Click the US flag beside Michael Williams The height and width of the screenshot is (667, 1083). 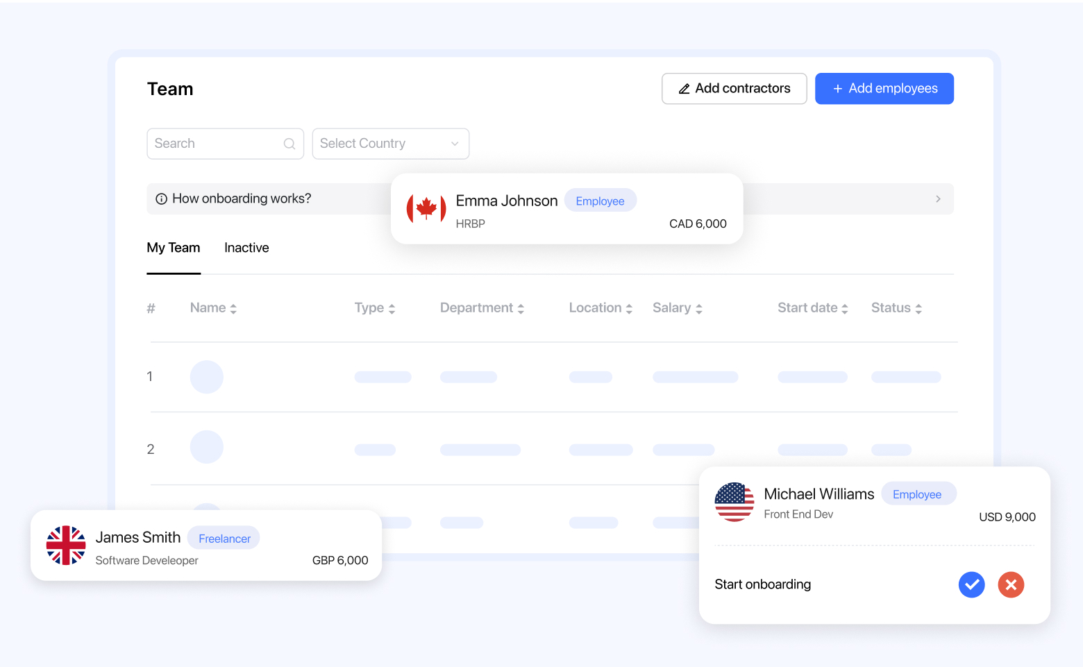point(734,502)
